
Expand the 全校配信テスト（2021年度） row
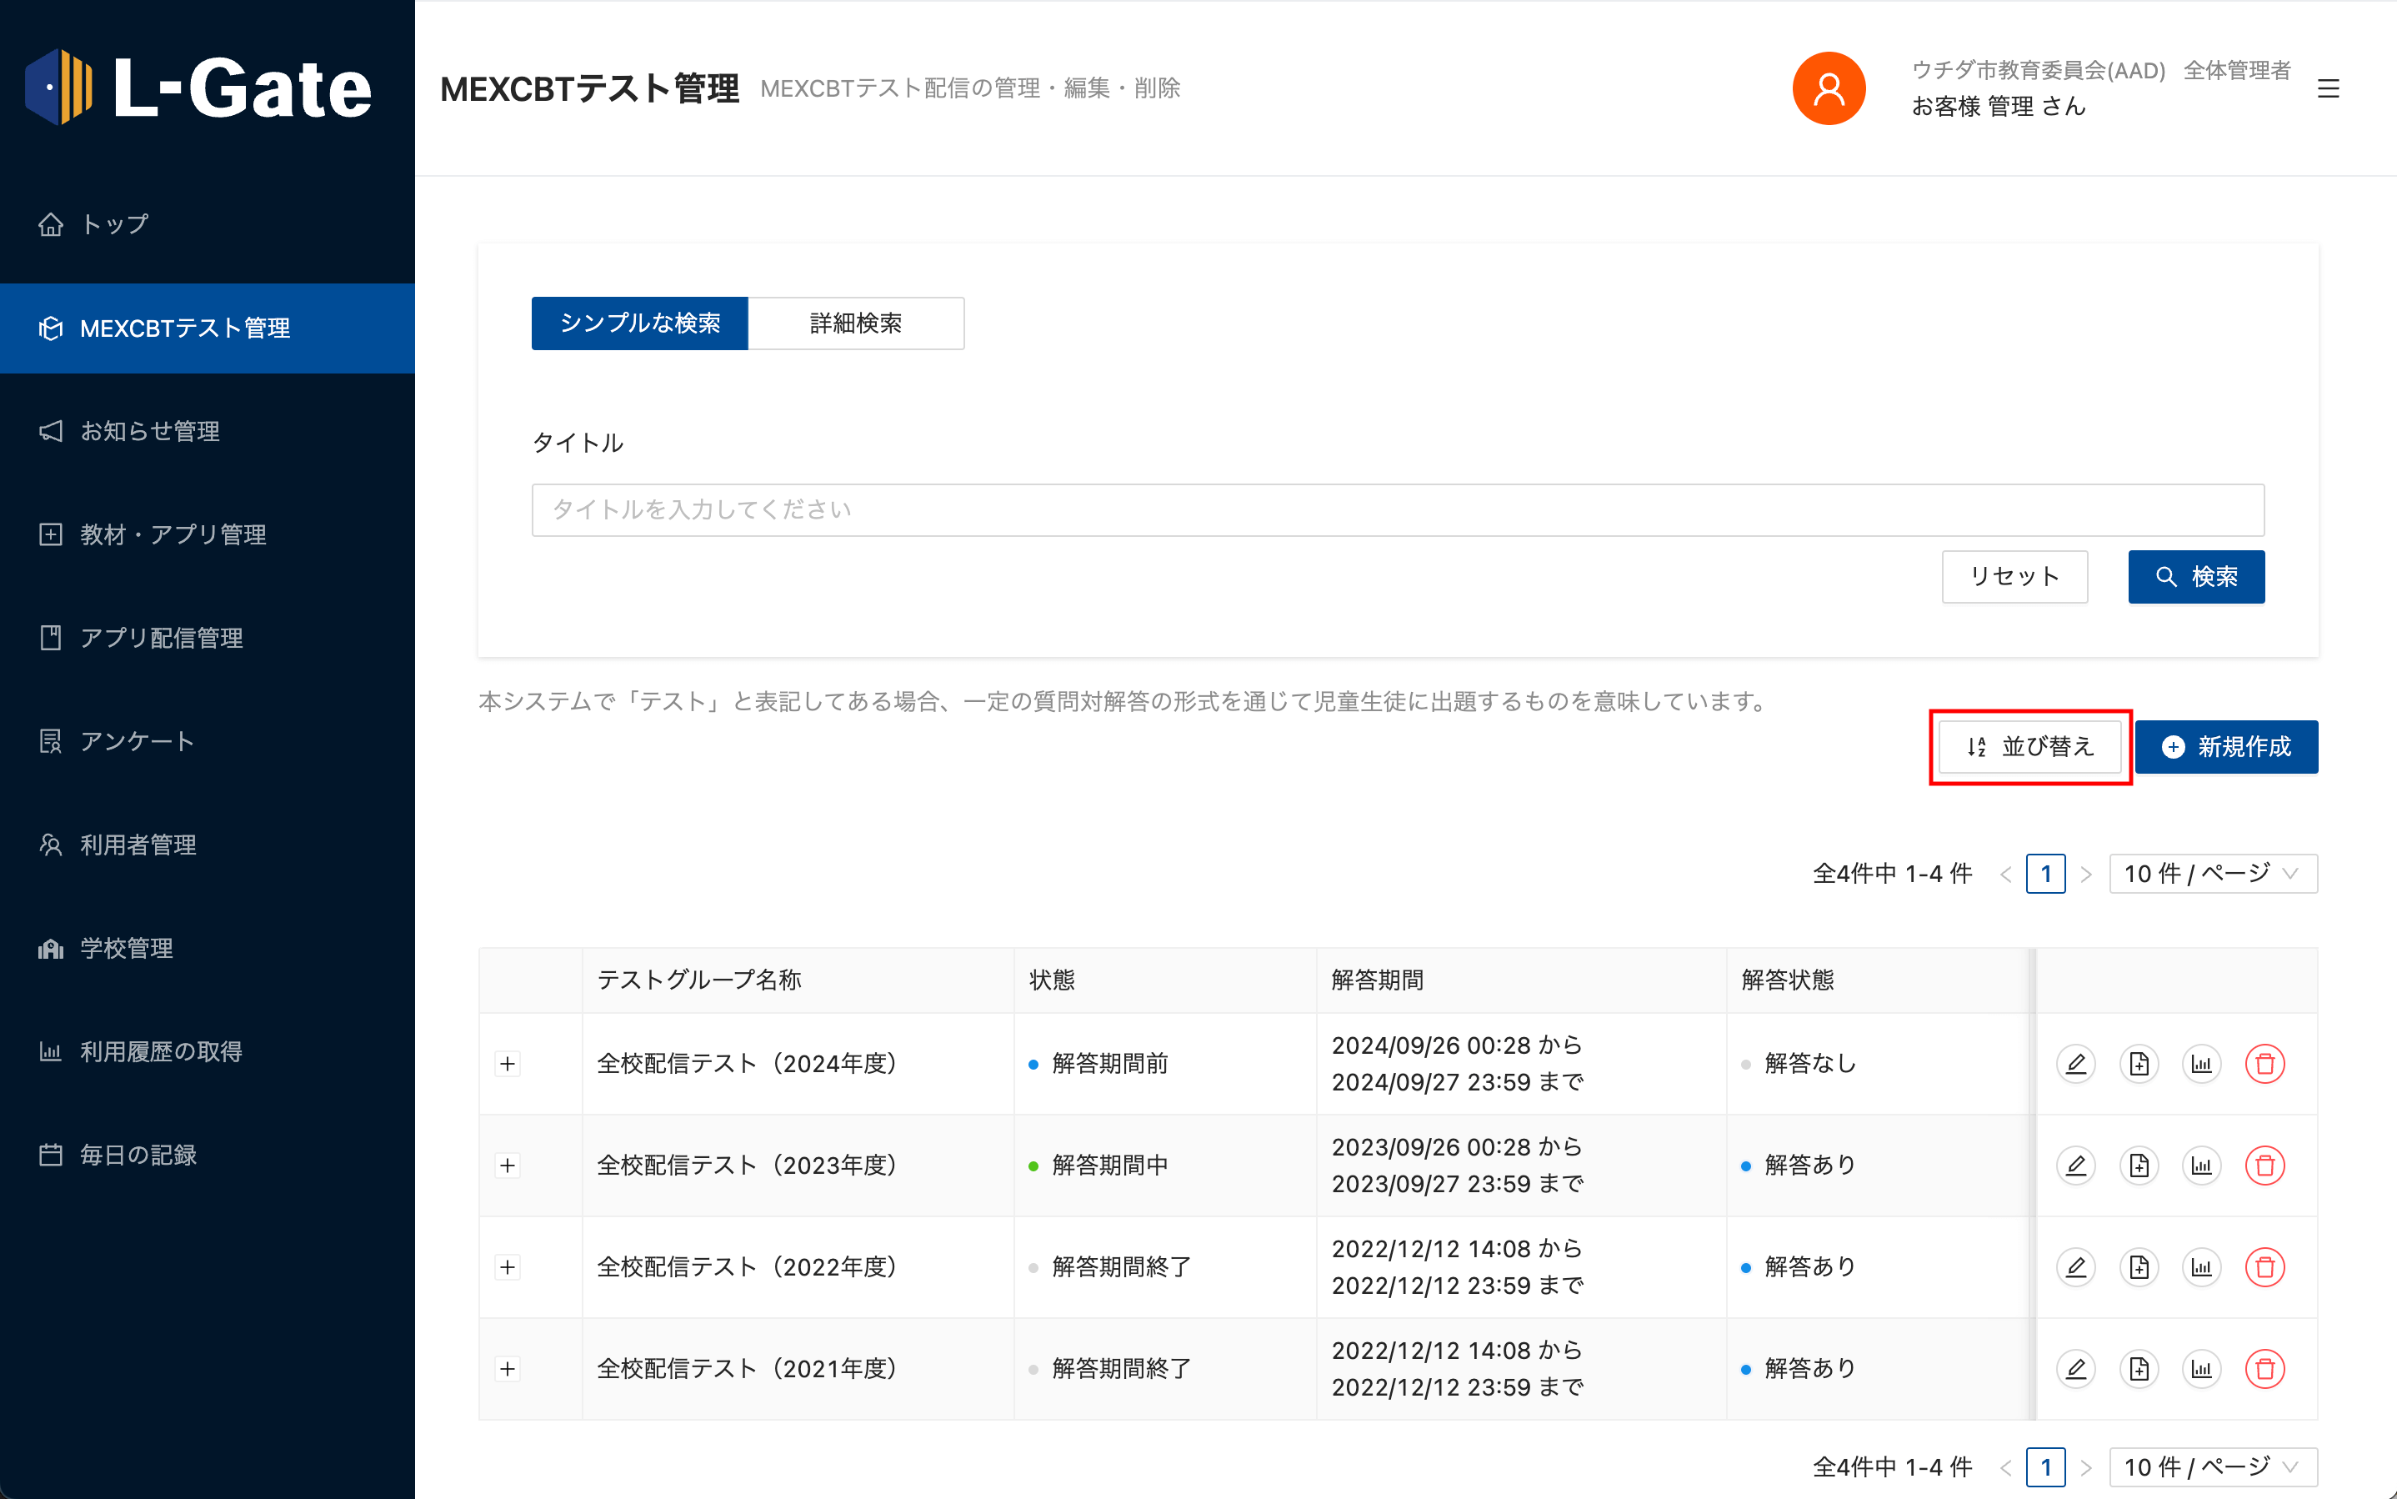click(x=508, y=1369)
